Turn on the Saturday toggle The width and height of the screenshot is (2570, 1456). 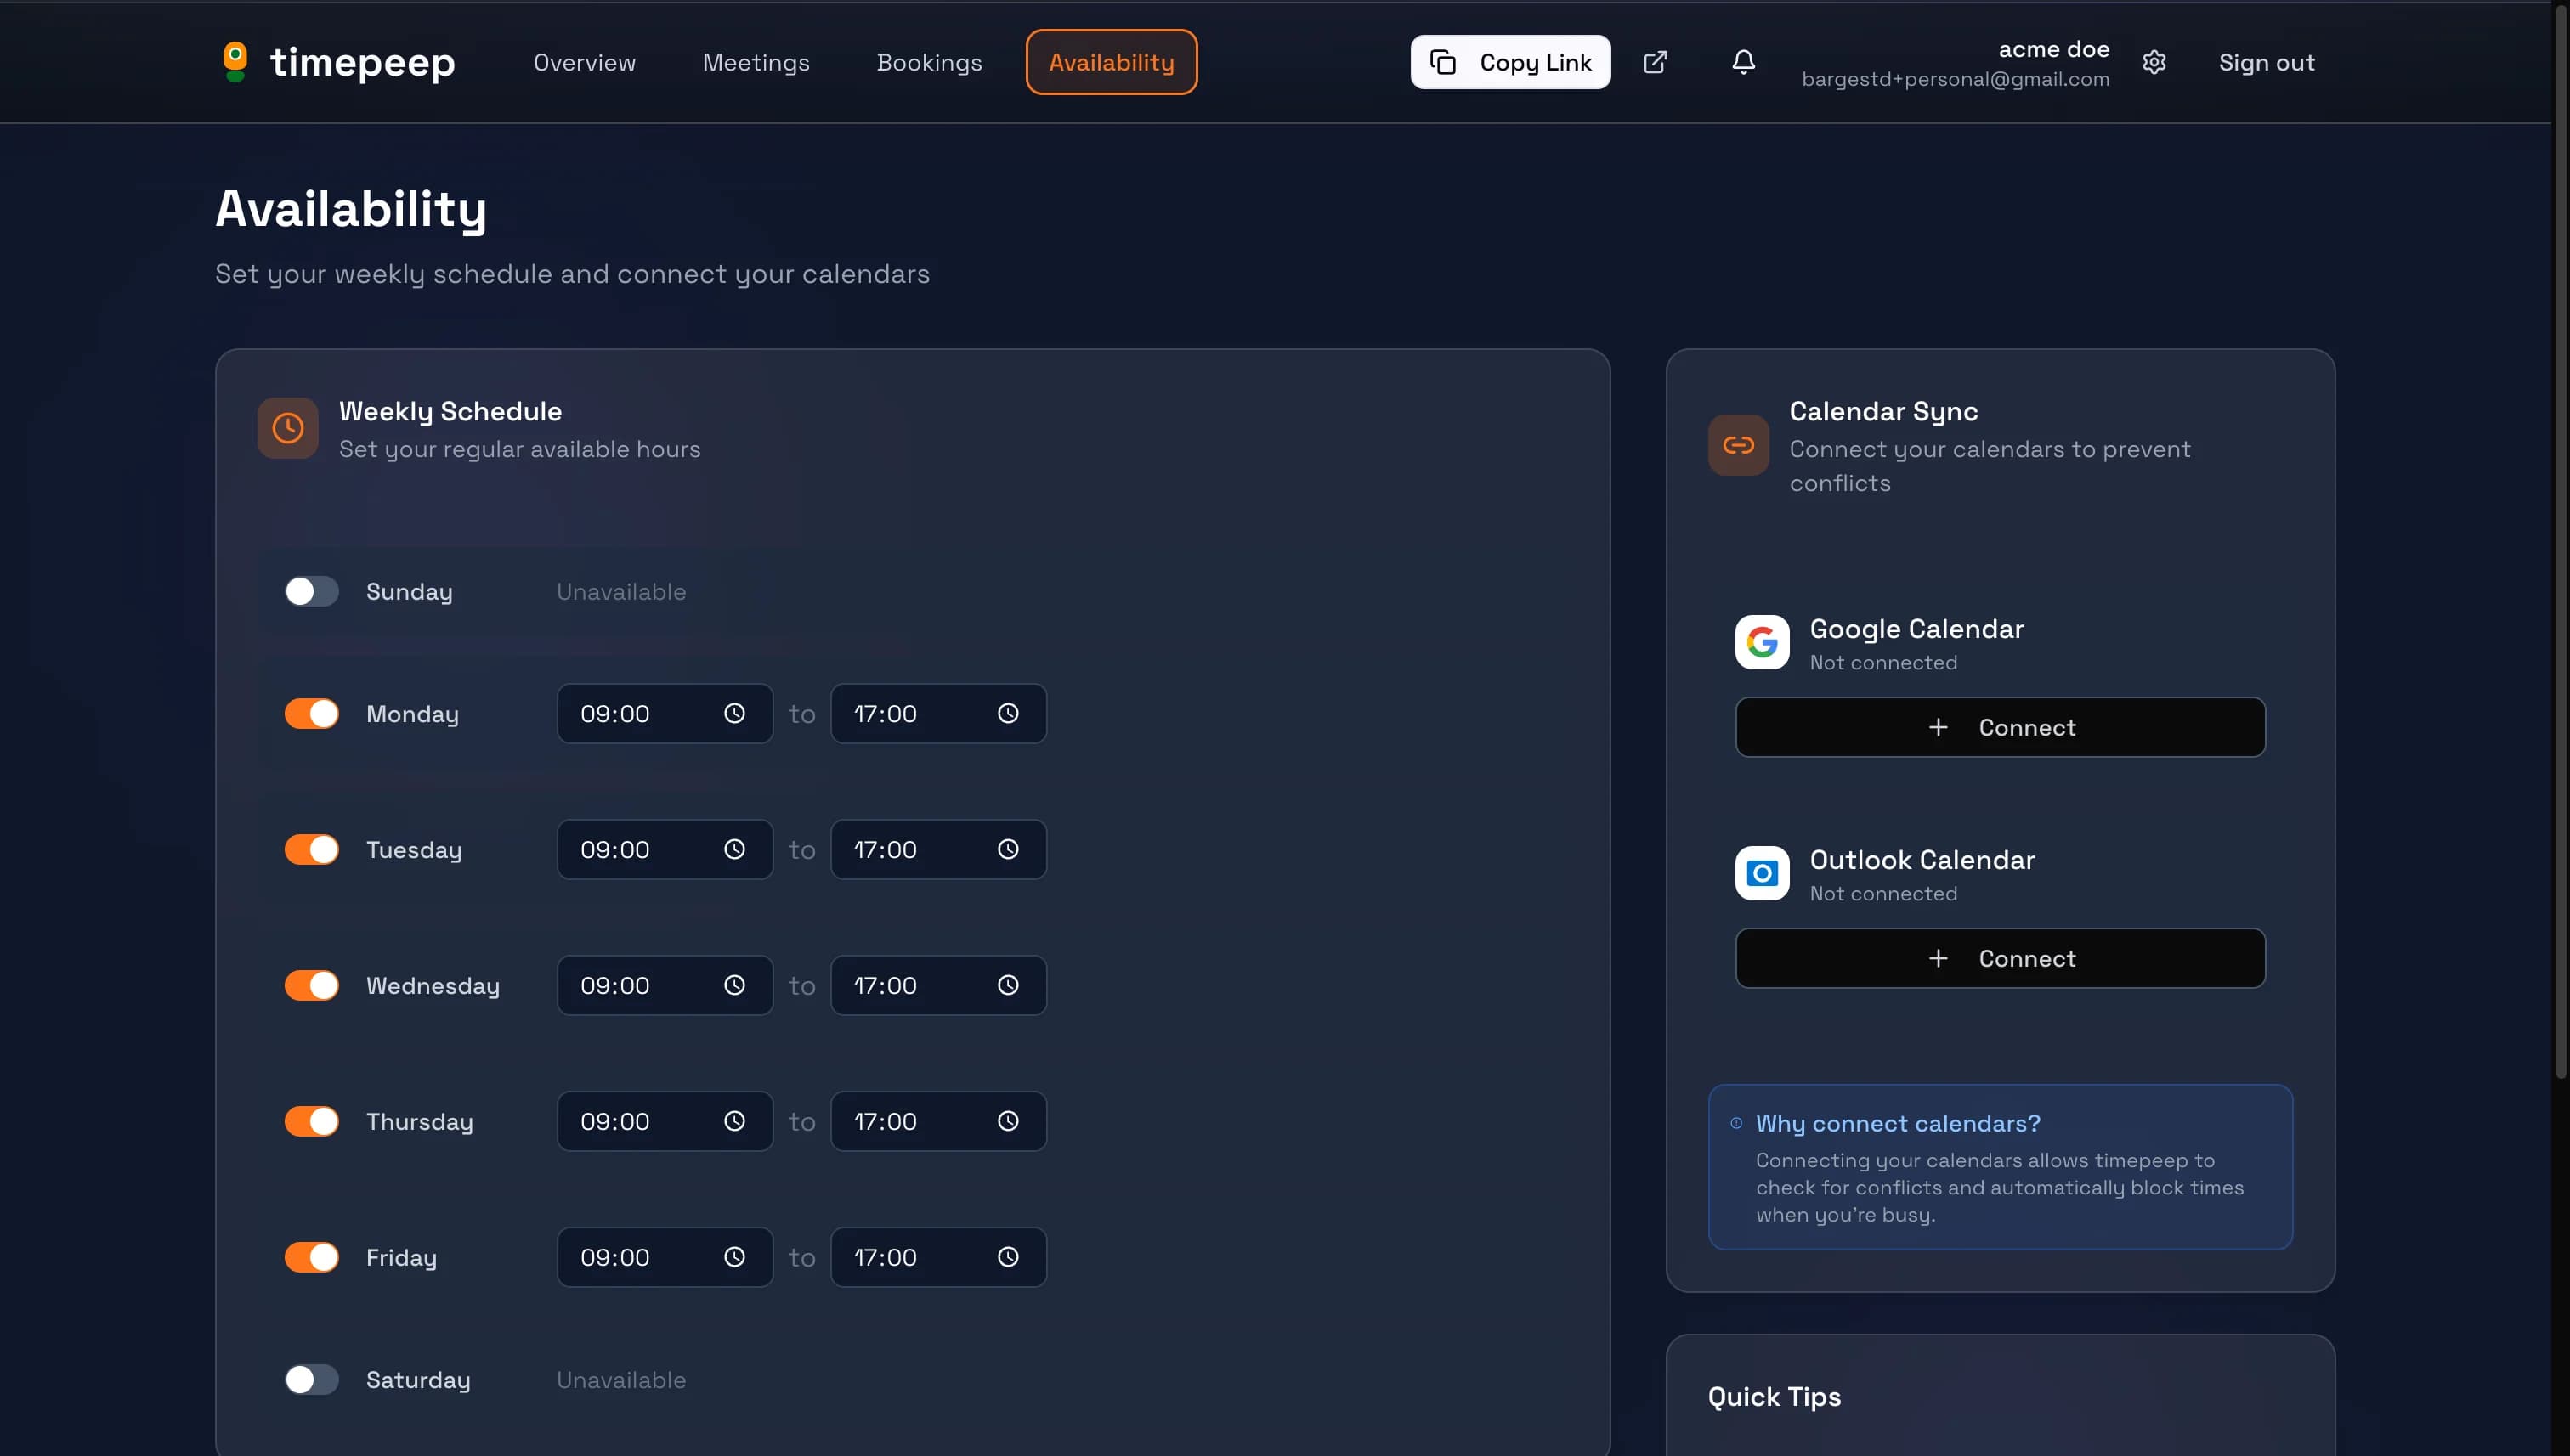point(311,1379)
